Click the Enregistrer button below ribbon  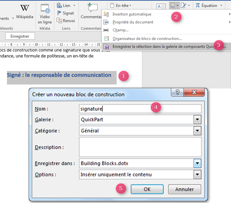click(20, 36)
